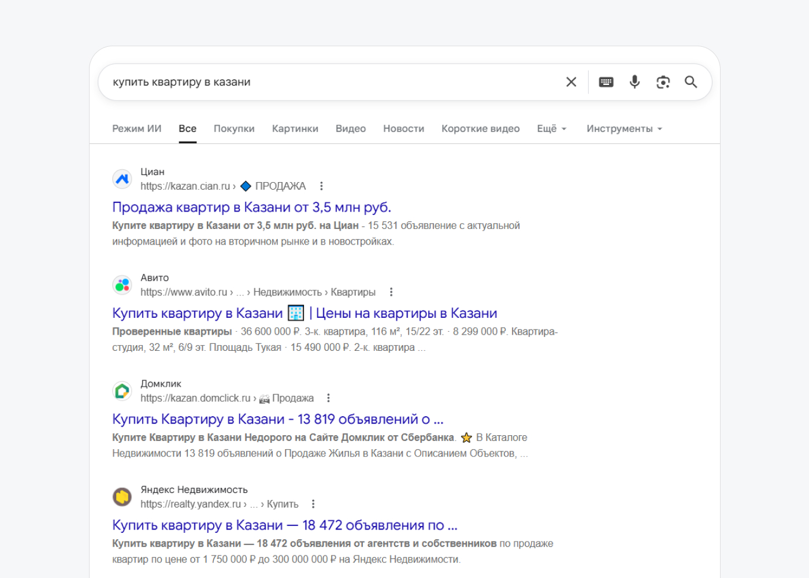Open link Купить Квартиру в Казани 13 819 объявлений

[x=278, y=419]
